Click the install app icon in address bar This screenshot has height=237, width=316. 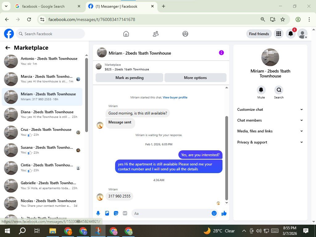273,19
